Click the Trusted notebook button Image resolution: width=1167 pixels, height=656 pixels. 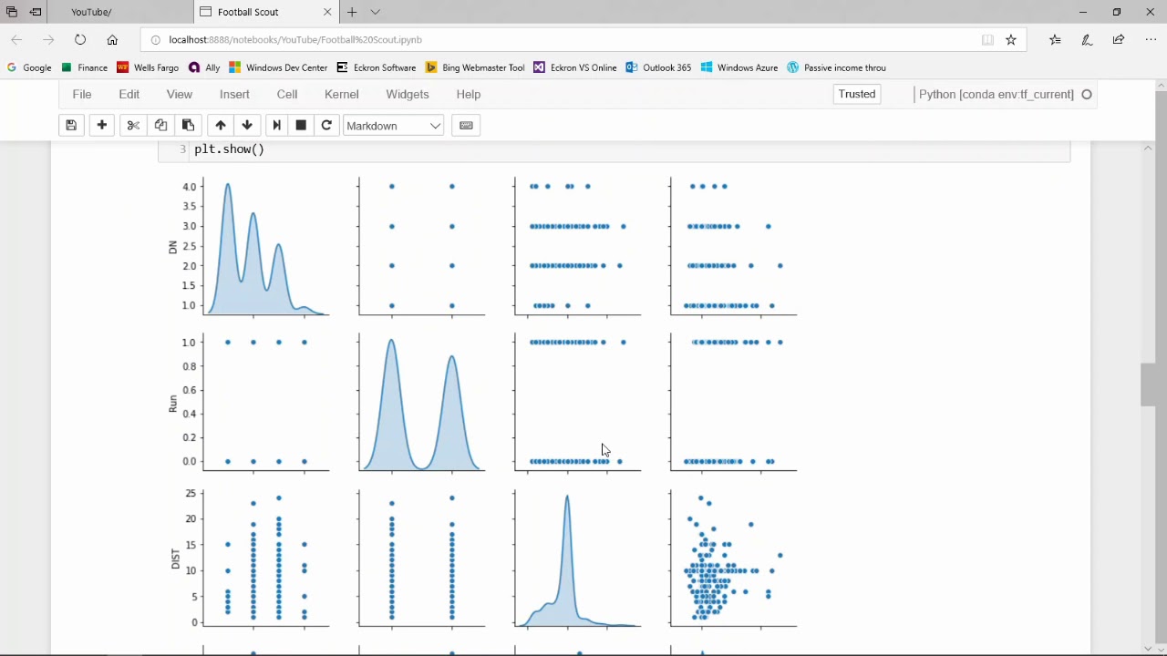click(857, 94)
